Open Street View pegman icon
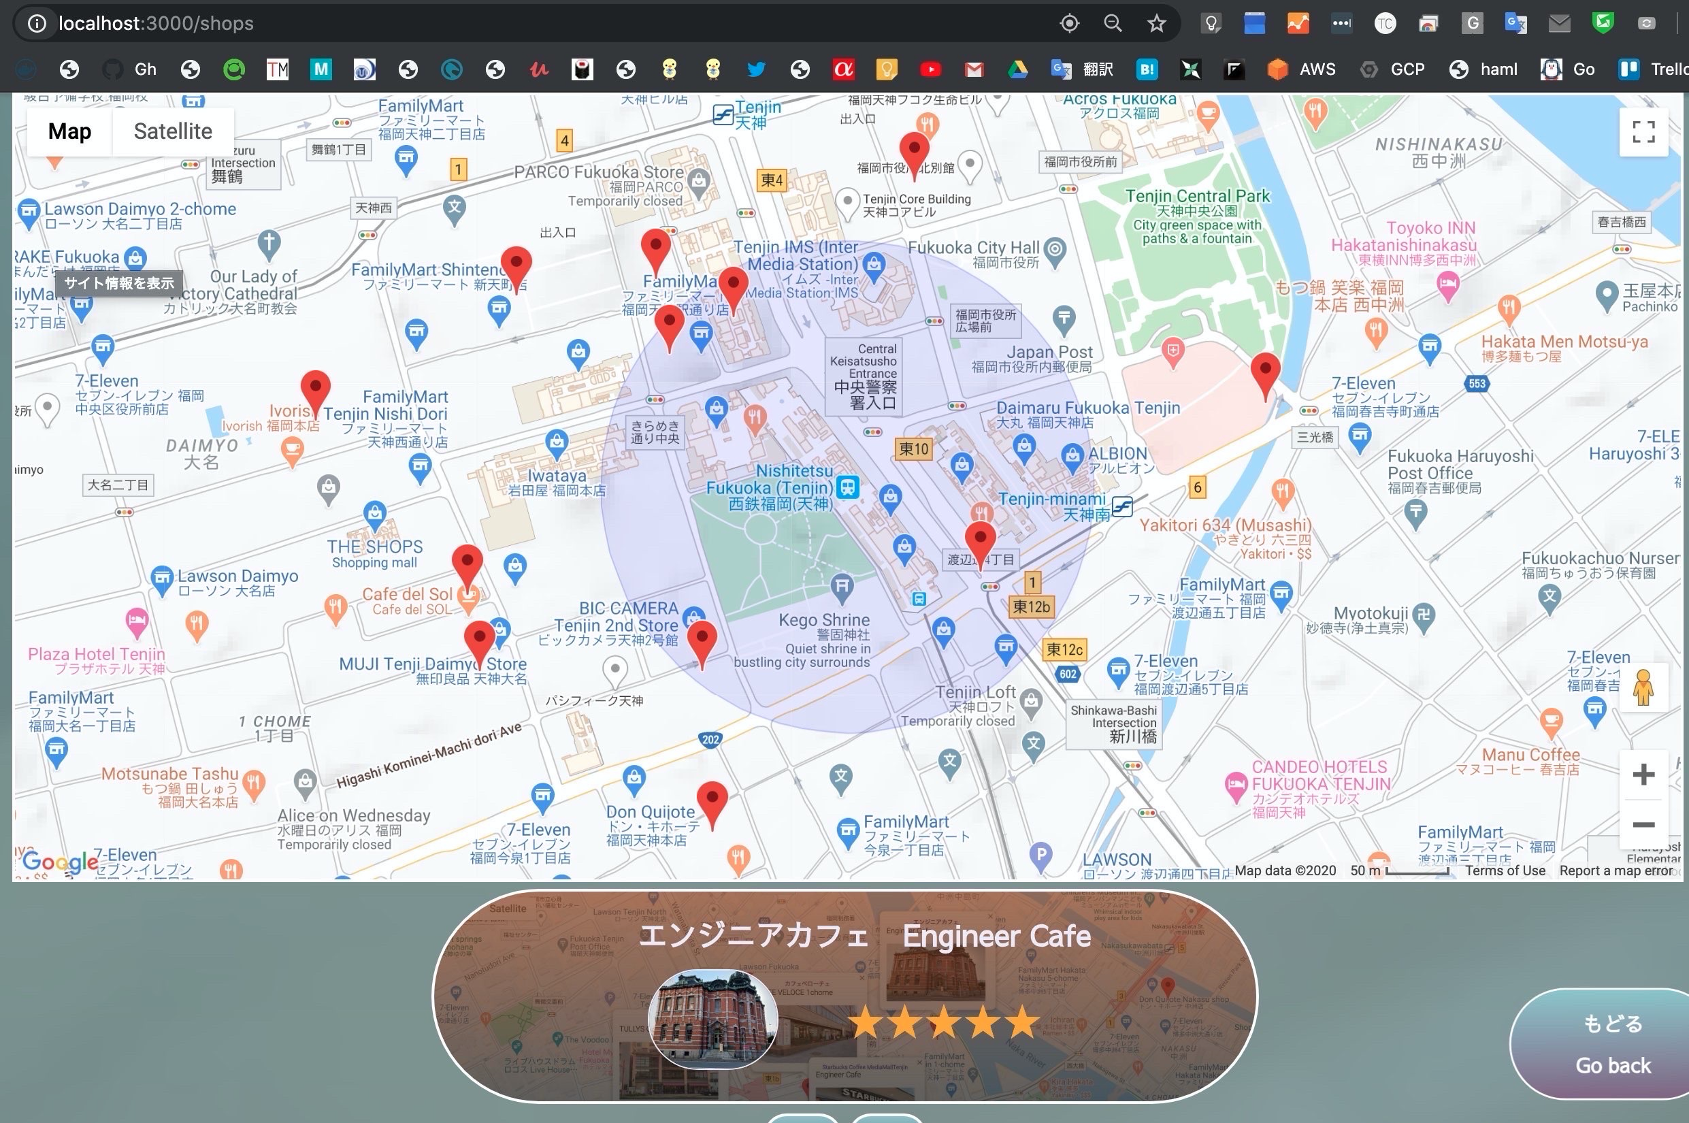Viewport: 1689px width, 1123px height. [1643, 688]
